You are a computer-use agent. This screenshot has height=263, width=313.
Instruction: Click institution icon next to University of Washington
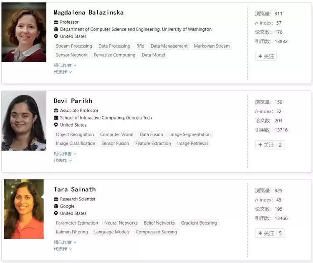coord(56,29)
